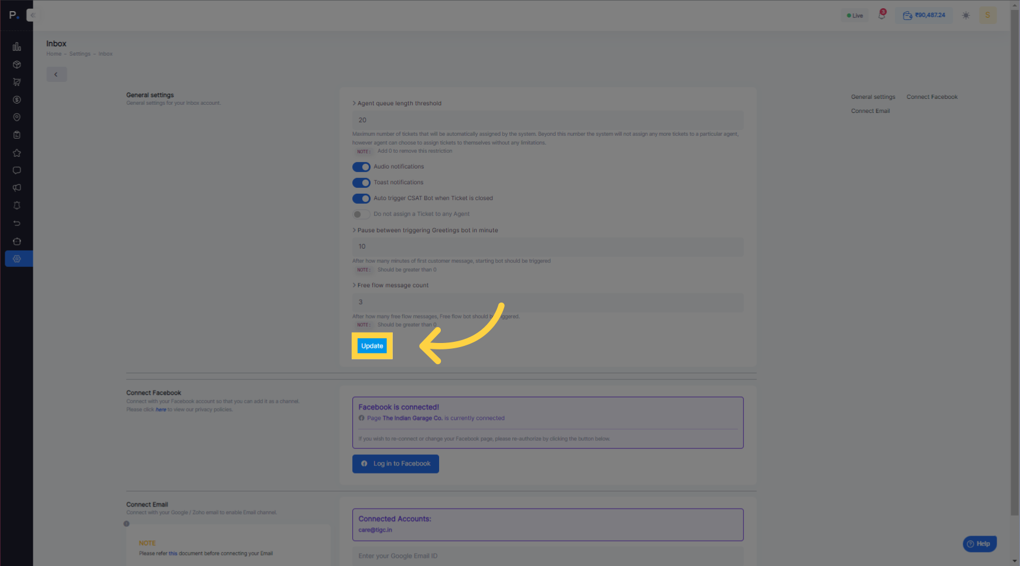
Task: Open the location pin sidebar icon
Action: (x=17, y=117)
